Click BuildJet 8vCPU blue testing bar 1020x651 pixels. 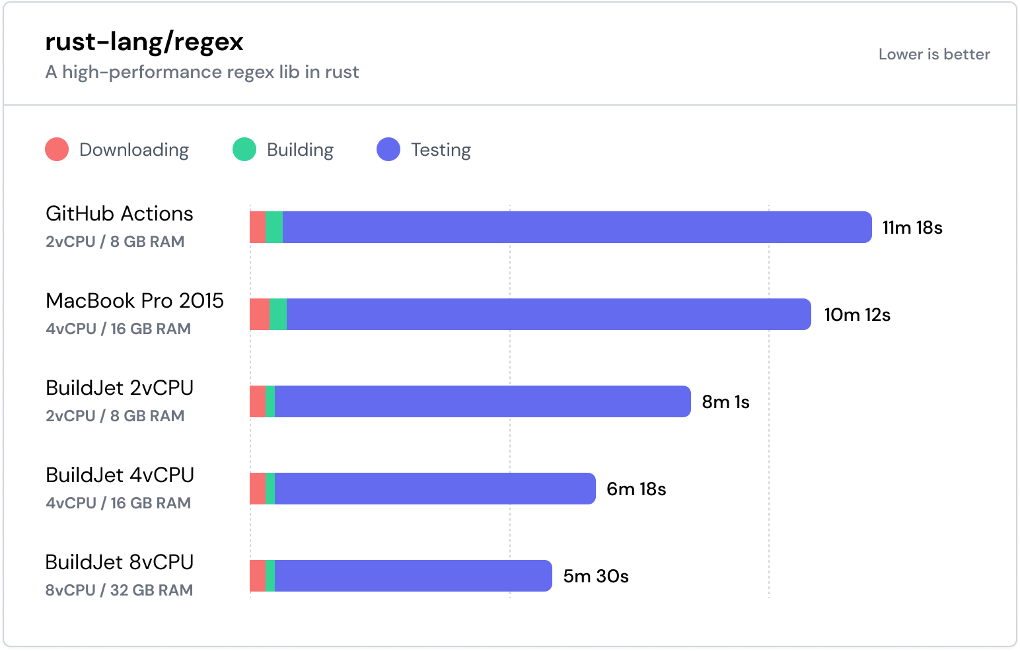click(x=412, y=576)
